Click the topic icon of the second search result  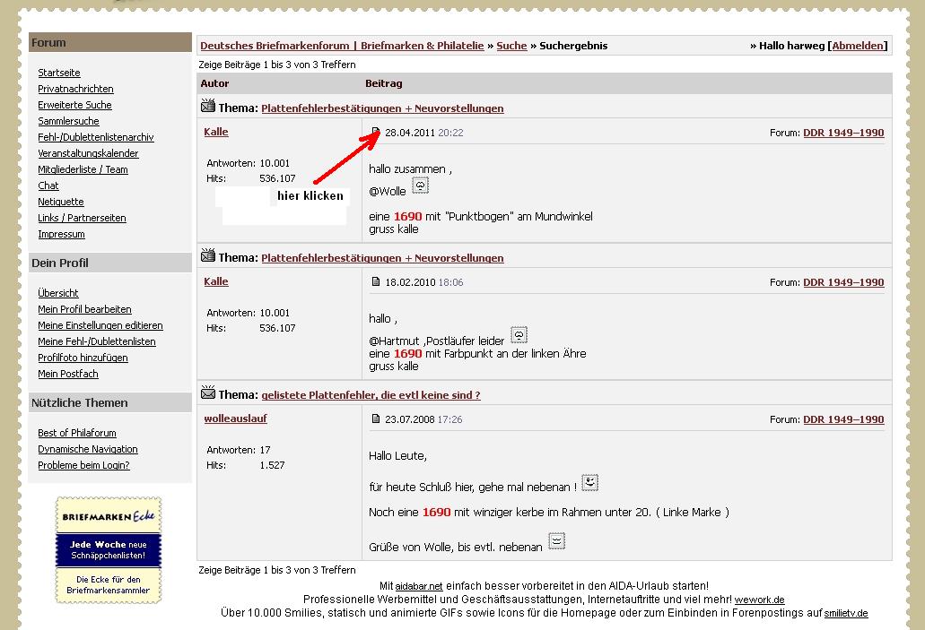pyautogui.click(x=208, y=257)
